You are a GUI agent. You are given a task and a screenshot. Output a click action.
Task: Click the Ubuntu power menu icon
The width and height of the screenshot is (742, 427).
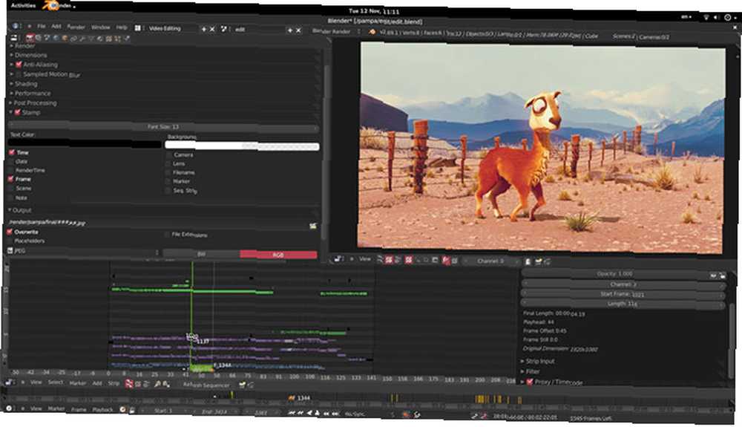[728, 18]
